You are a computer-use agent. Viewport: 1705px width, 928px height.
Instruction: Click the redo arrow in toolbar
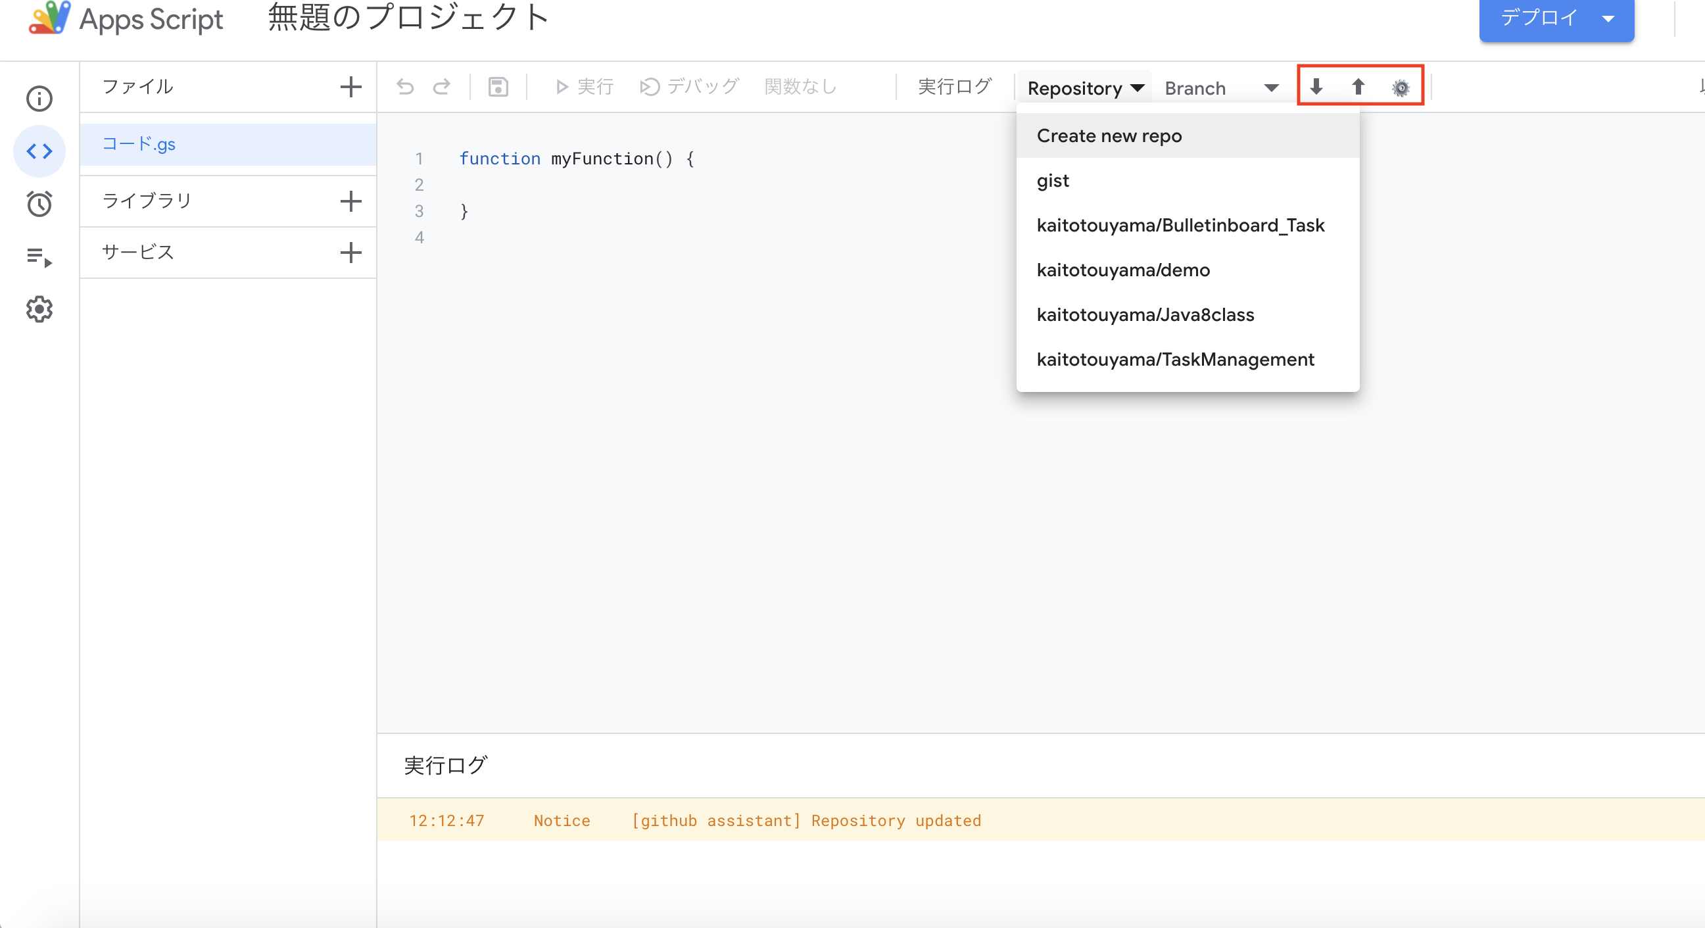pyautogui.click(x=441, y=87)
